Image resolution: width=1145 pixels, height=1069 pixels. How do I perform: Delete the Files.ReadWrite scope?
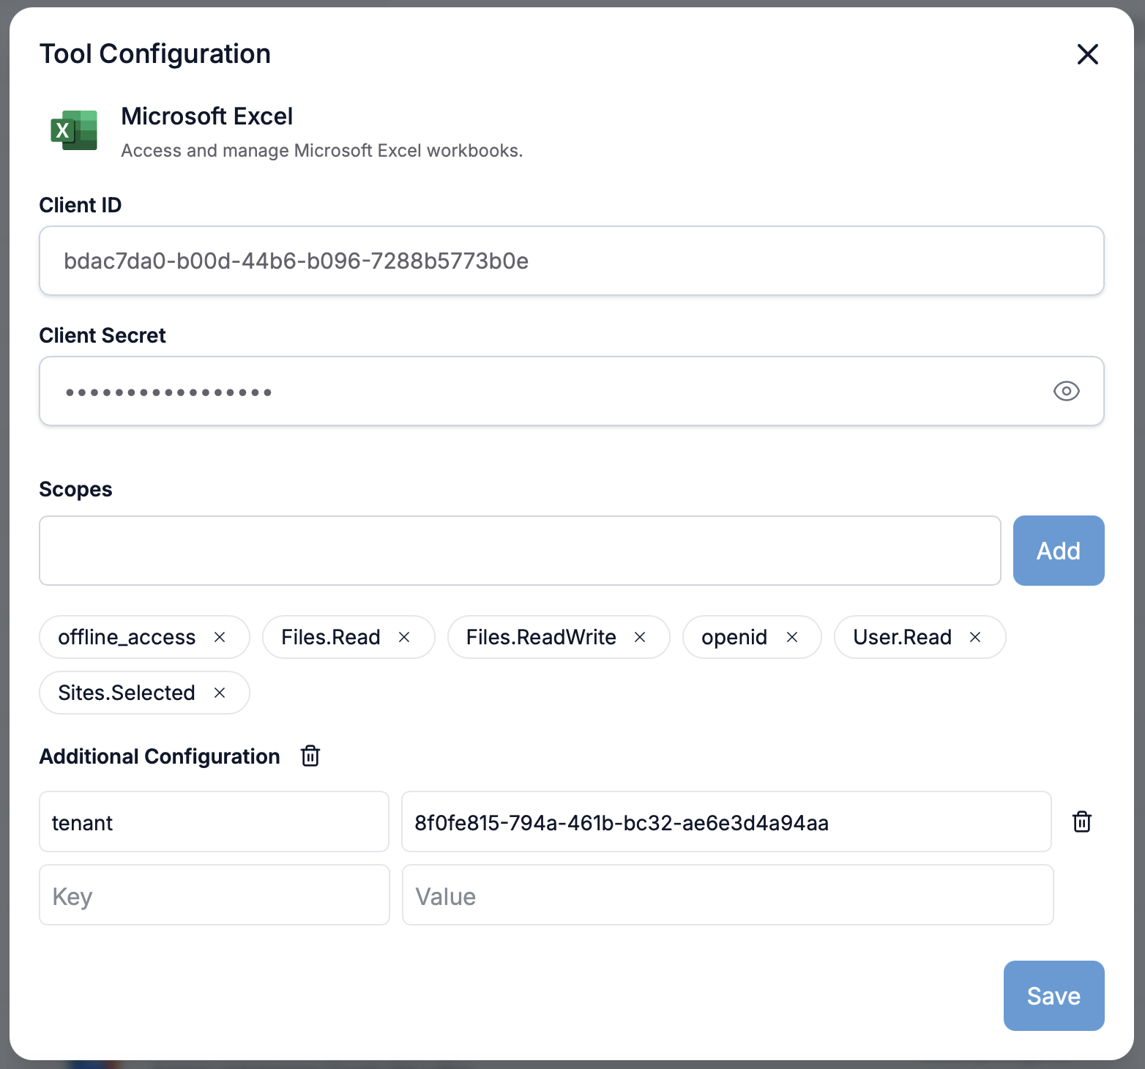(640, 638)
